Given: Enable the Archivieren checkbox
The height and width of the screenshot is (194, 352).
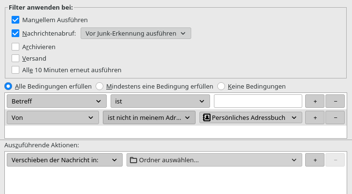Looking at the screenshot, I should [15, 47].
